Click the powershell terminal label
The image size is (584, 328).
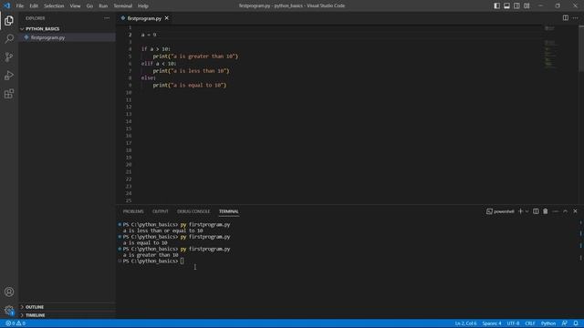click(x=500, y=211)
